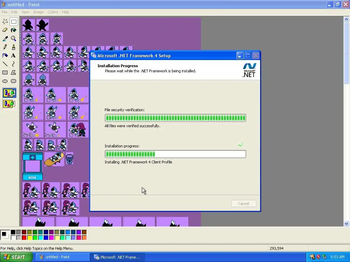Choose the straight Line tool
This screenshot has height=262, width=350.
[x=5, y=64]
